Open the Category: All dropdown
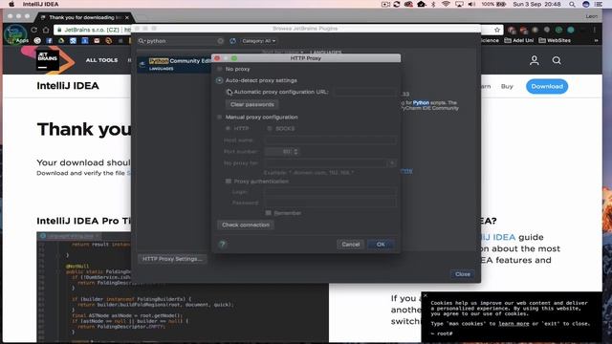 258,41
